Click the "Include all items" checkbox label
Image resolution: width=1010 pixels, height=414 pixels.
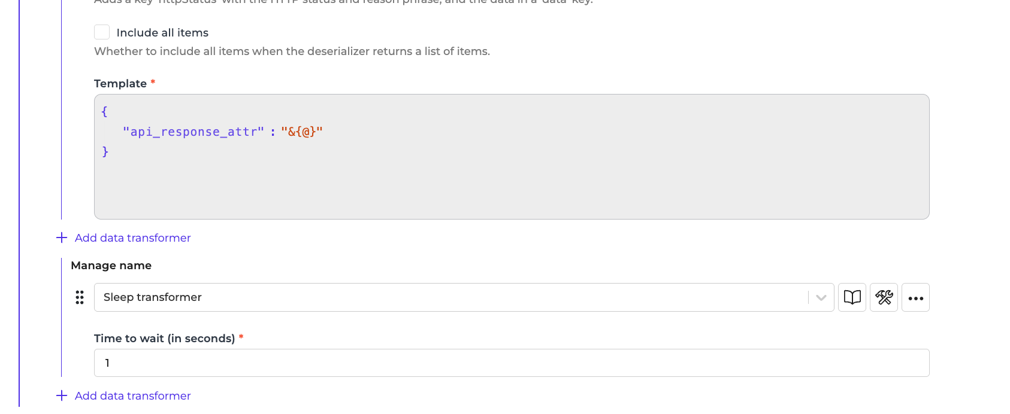pyautogui.click(x=162, y=33)
